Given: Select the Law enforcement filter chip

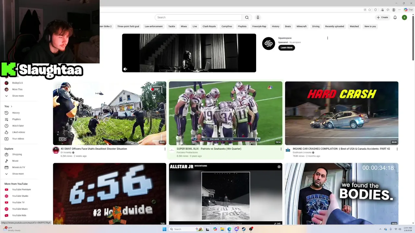Looking at the screenshot, I should pyautogui.click(x=154, y=27).
